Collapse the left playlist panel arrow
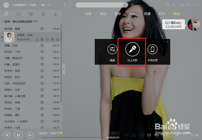This screenshot has width=202, height=140. coord(64,69)
